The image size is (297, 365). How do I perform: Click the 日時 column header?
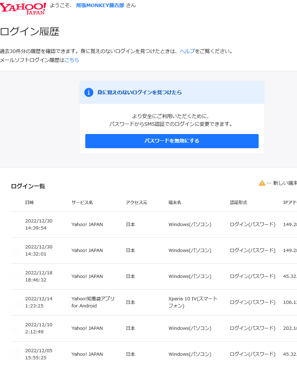tap(29, 203)
